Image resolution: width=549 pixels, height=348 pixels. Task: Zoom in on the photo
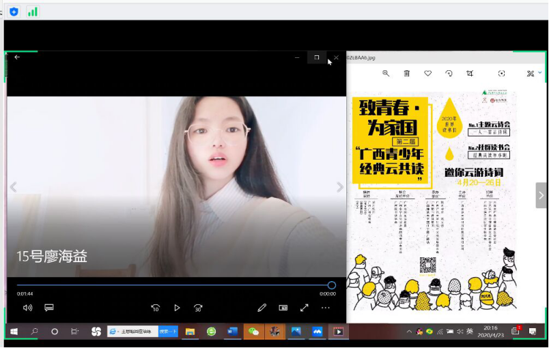[386, 74]
